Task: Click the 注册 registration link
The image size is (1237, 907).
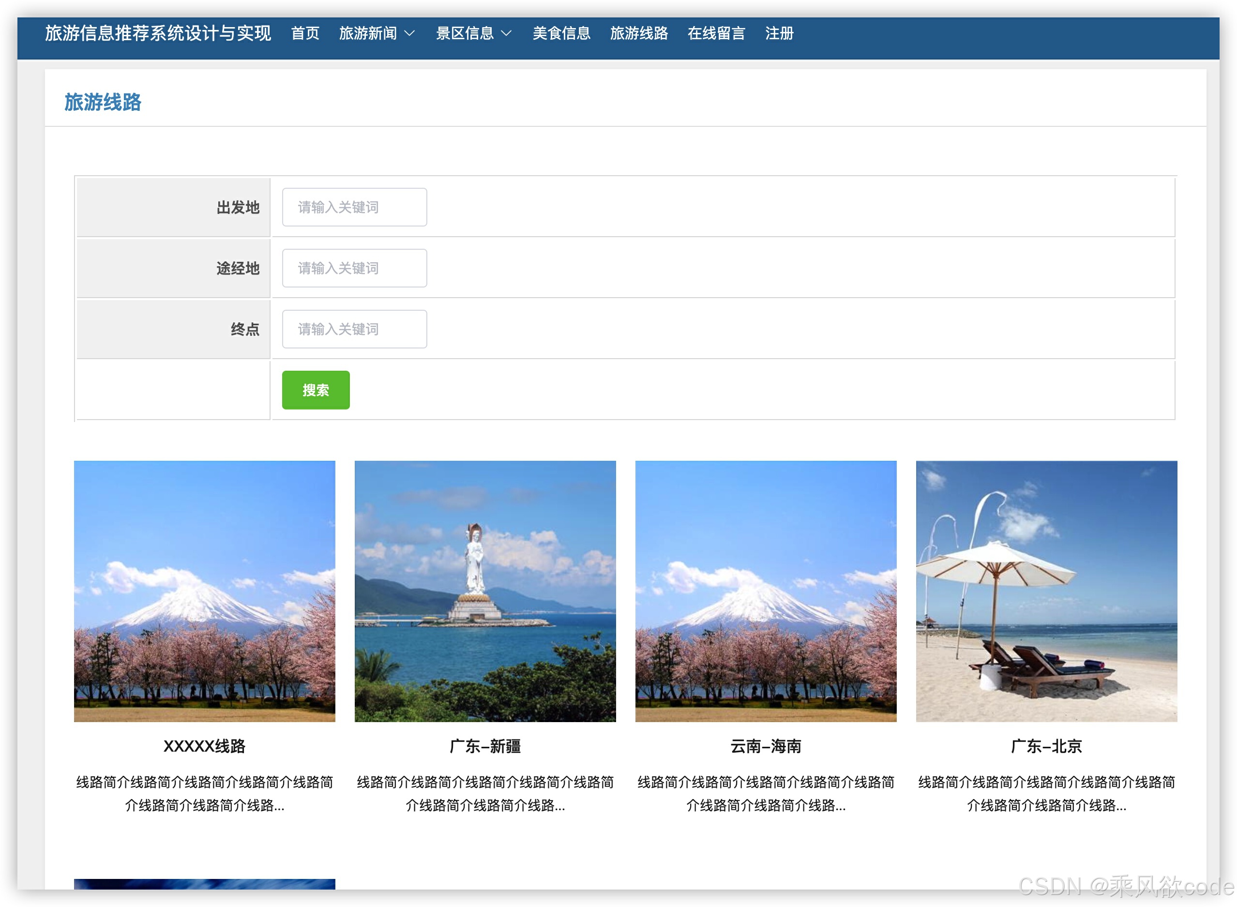Action: [779, 34]
